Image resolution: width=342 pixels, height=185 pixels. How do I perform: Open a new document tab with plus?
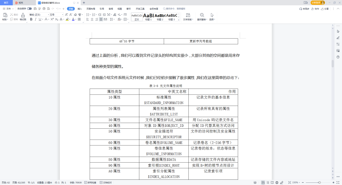point(84,3)
